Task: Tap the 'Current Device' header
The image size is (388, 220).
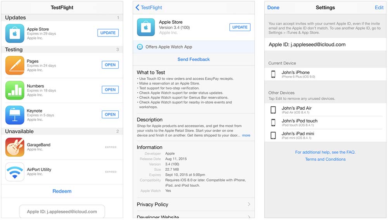Action: coord(282,63)
